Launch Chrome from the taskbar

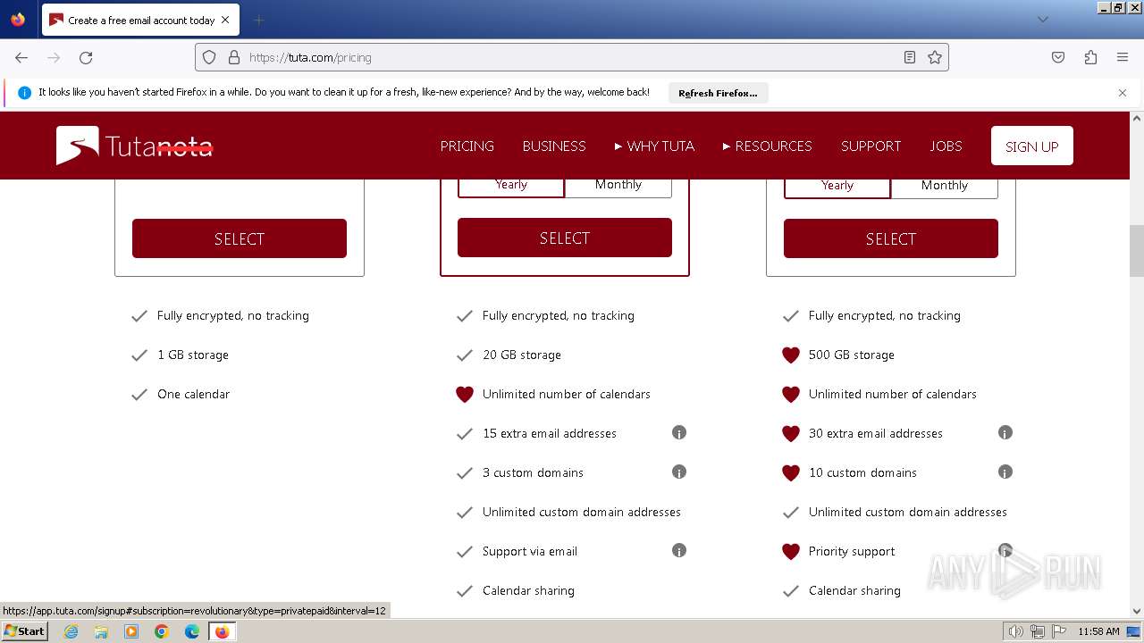162,631
